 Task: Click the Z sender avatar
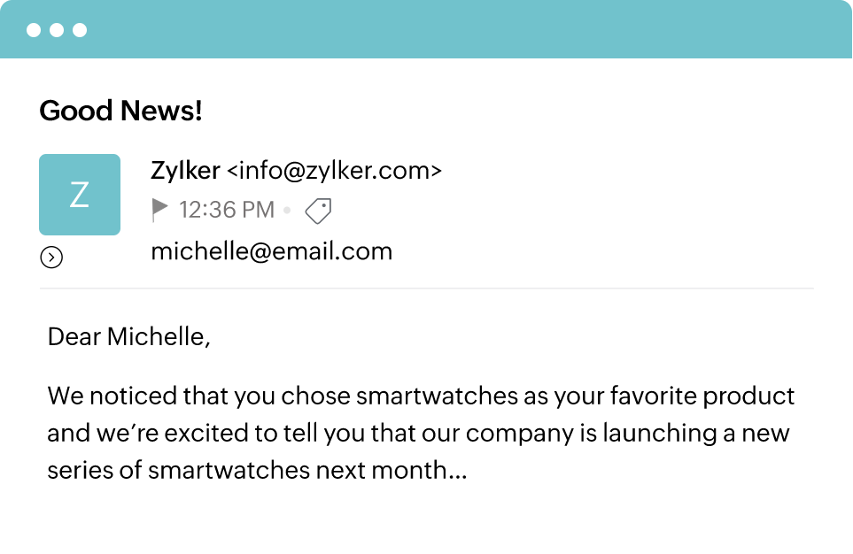point(80,195)
